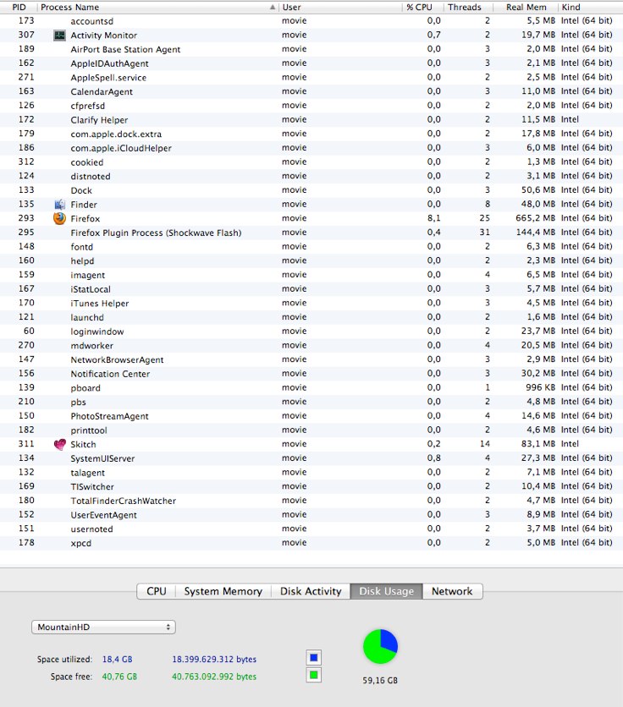The height and width of the screenshot is (707, 623).
Task: Select the imagent process
Action: point(311,275)
